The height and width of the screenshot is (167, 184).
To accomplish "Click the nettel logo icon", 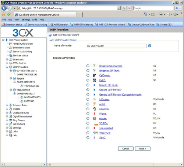I will click(x=94, y=104).
